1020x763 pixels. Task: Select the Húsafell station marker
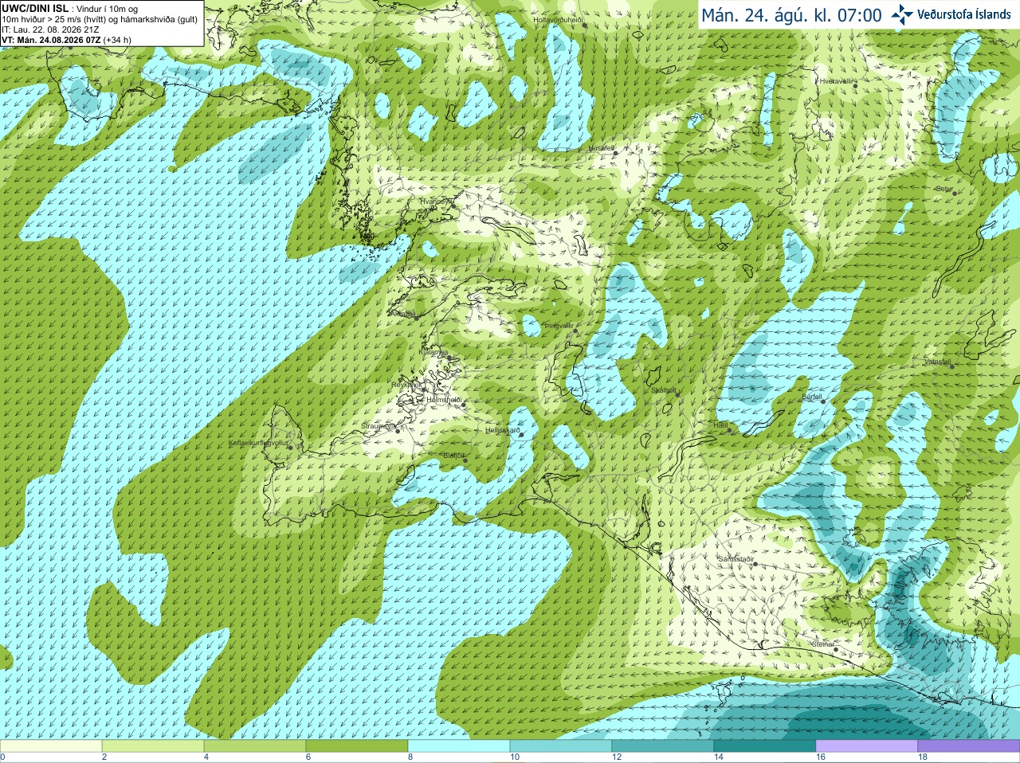click(615, 151)
